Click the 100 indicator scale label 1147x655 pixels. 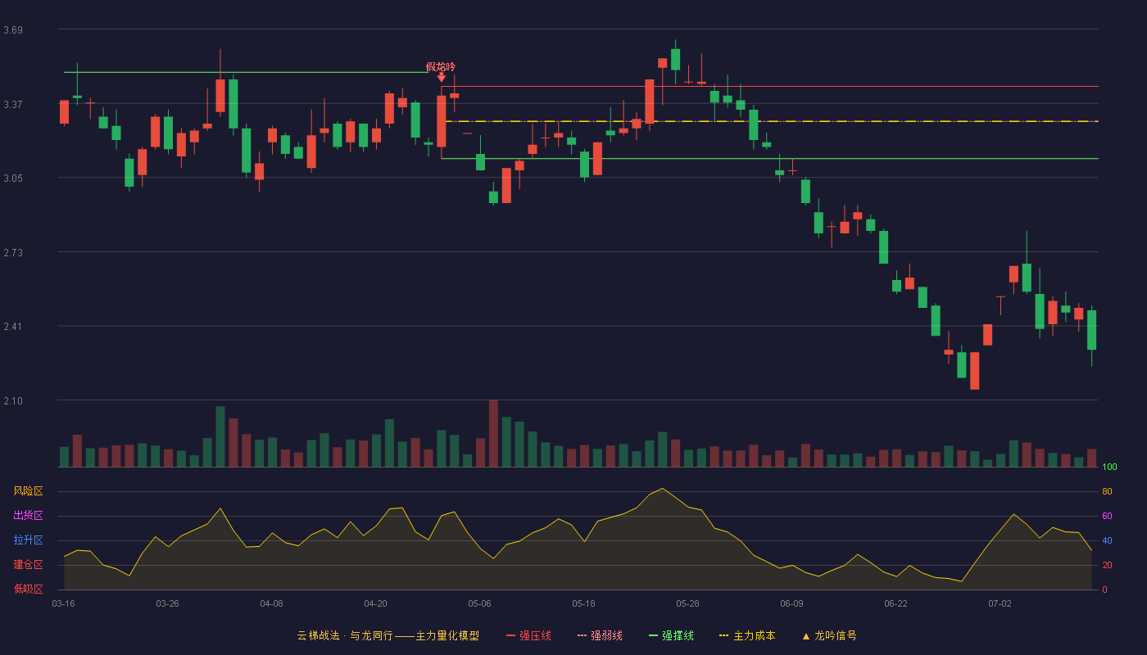[x=1109, y=467]
